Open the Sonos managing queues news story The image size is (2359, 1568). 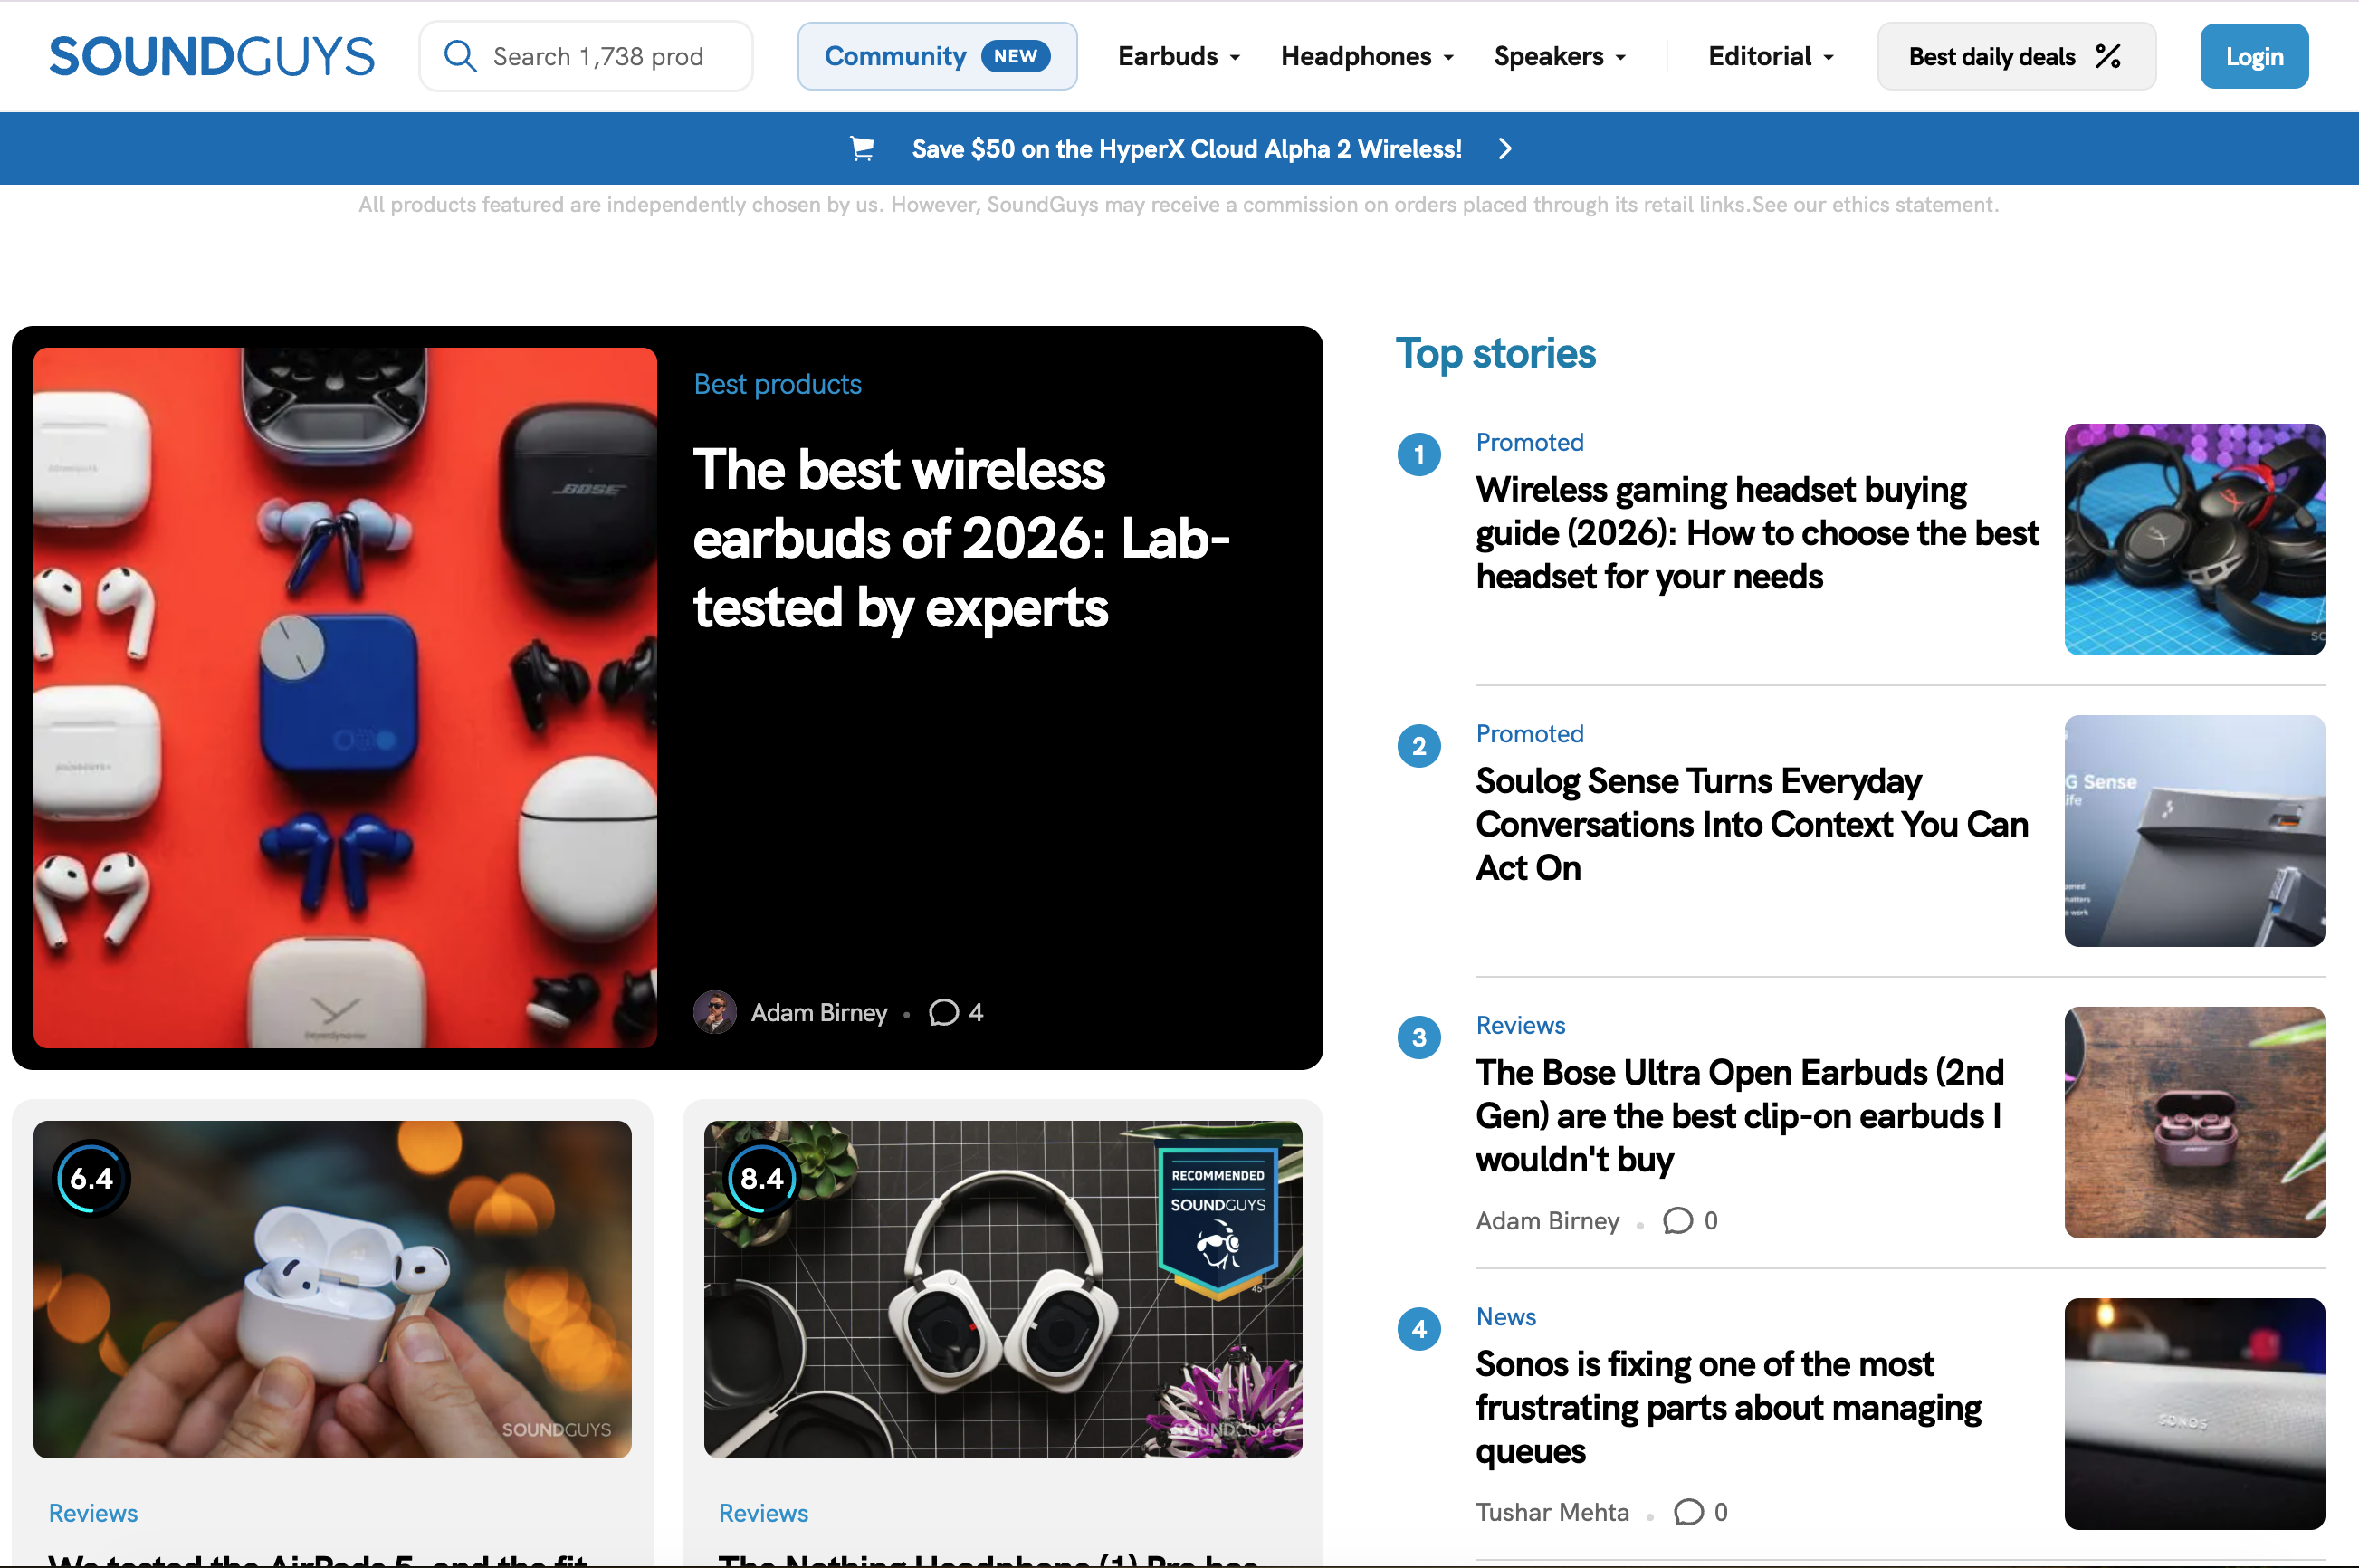[x=1727, y=1407]
